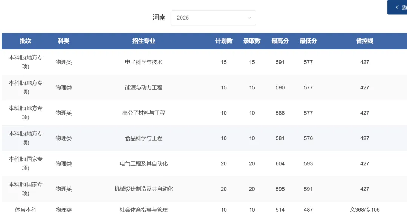Click highest score 604
Image resolution: width=407 pixels, height=220 pixels.
[280, 164]
